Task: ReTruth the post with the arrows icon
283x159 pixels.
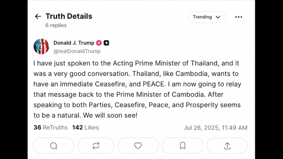Action: click(96, 146)
